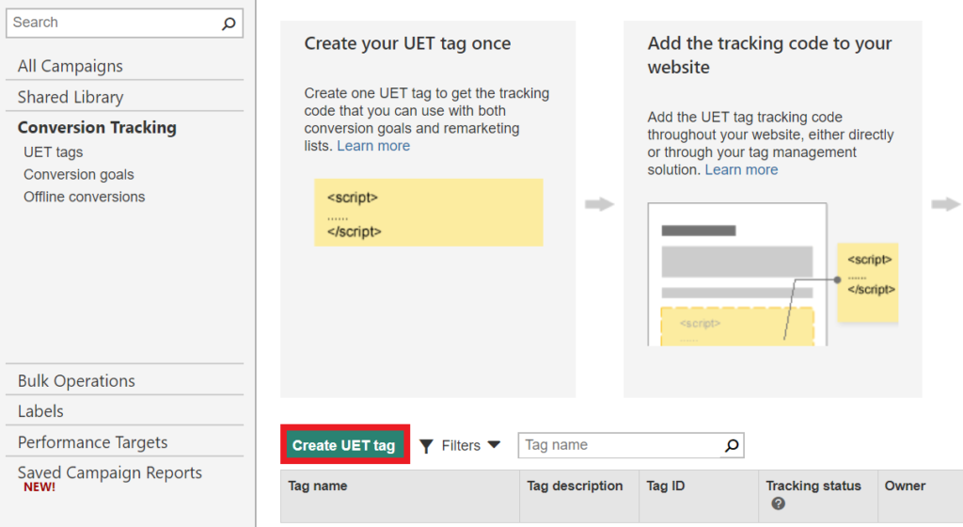Image resolution: width=963 pixels, height=527 pixels.
Task: Click Learn more in the UET tag card
Action: tap(373, 146)
